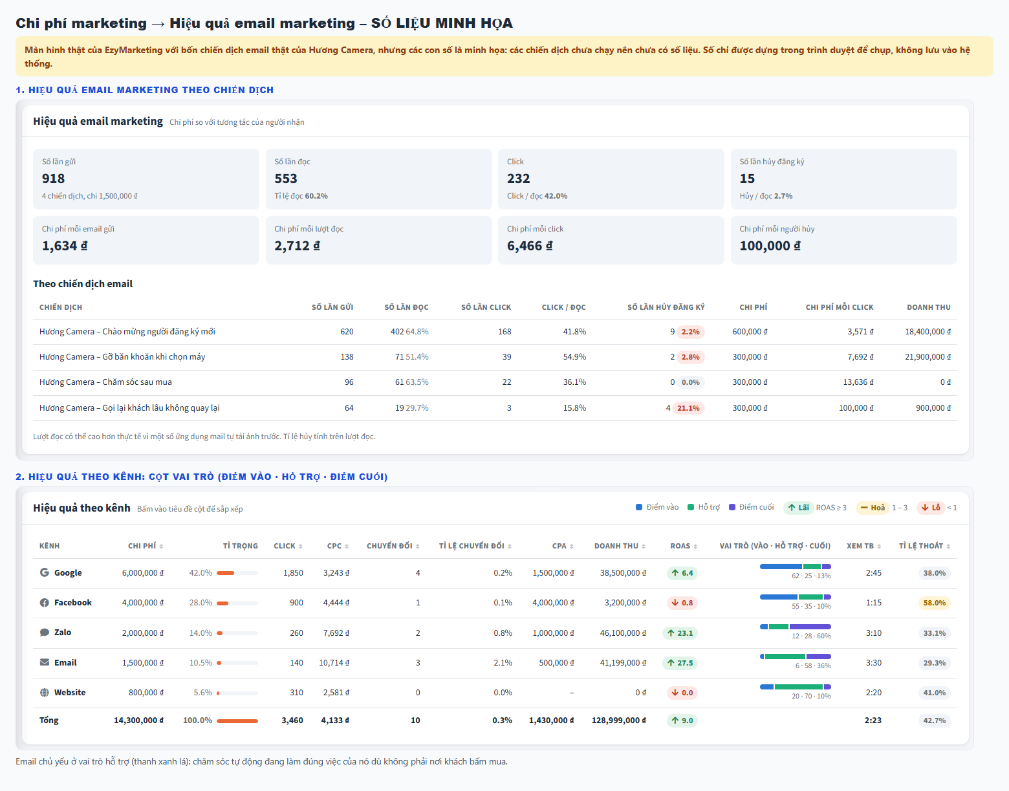Click the green Lãi legend badge
The height and width of the screenshot is (791, 1009).
click(x=799, y=508)
